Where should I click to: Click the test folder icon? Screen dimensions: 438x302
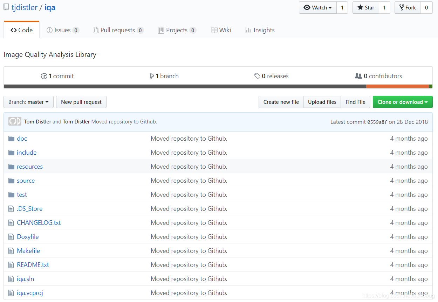11,195
